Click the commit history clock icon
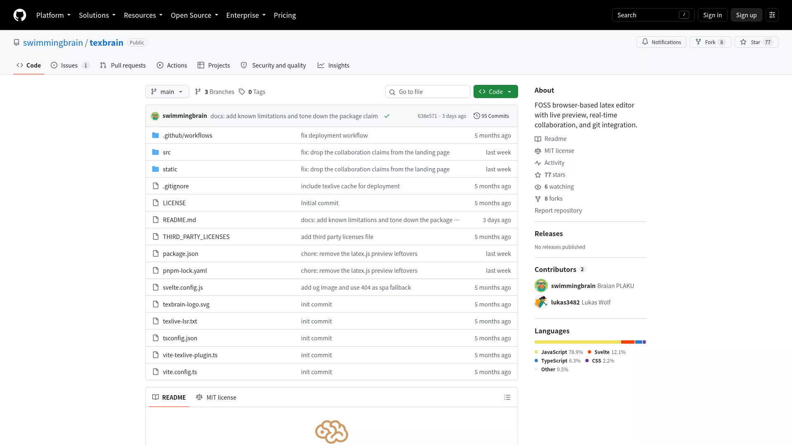 tap(477, 116)
